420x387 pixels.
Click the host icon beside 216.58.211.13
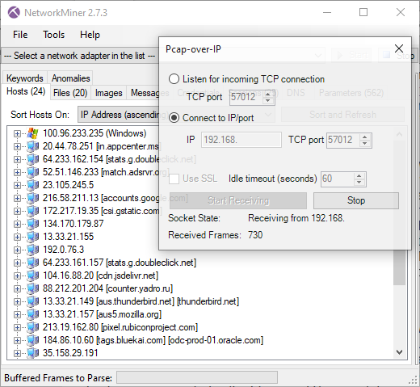(x=33, y=198)
